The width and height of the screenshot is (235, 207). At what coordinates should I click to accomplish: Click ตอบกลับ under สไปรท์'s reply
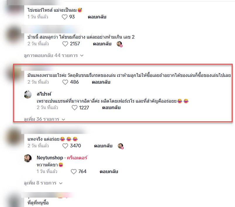pyautogui.click(x=111, y=108)
